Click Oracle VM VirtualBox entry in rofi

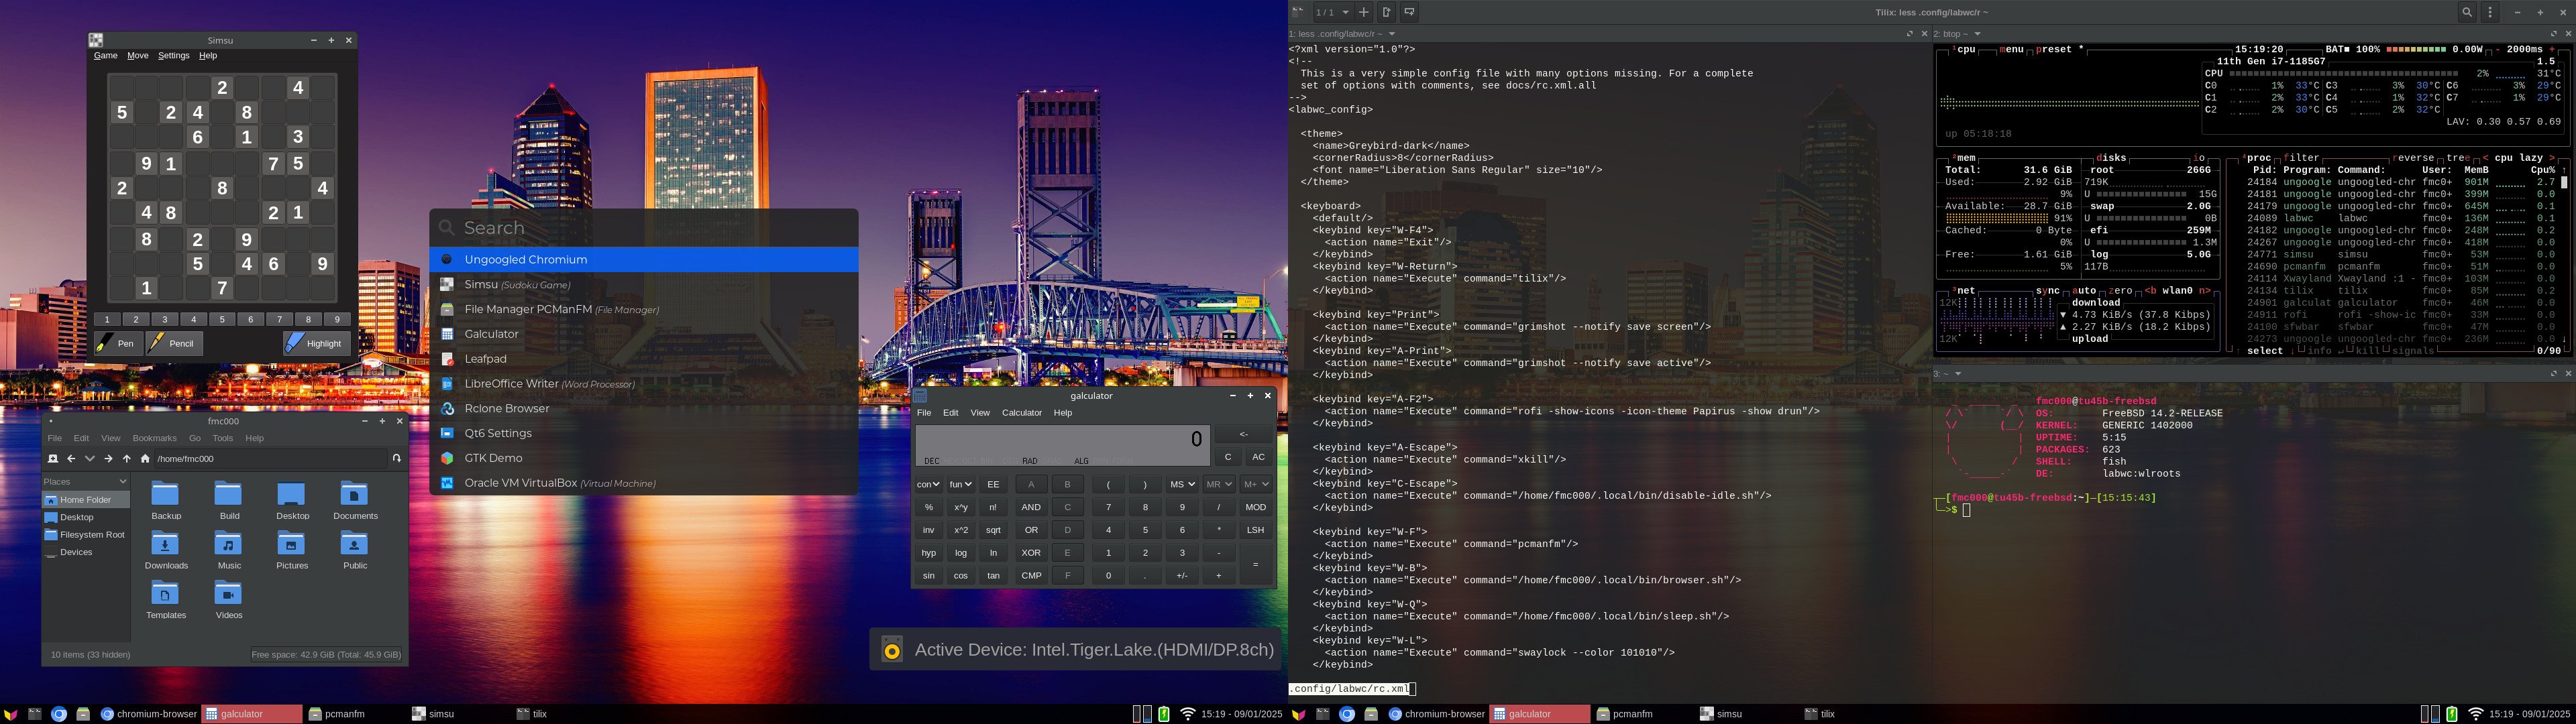[644, 483]
